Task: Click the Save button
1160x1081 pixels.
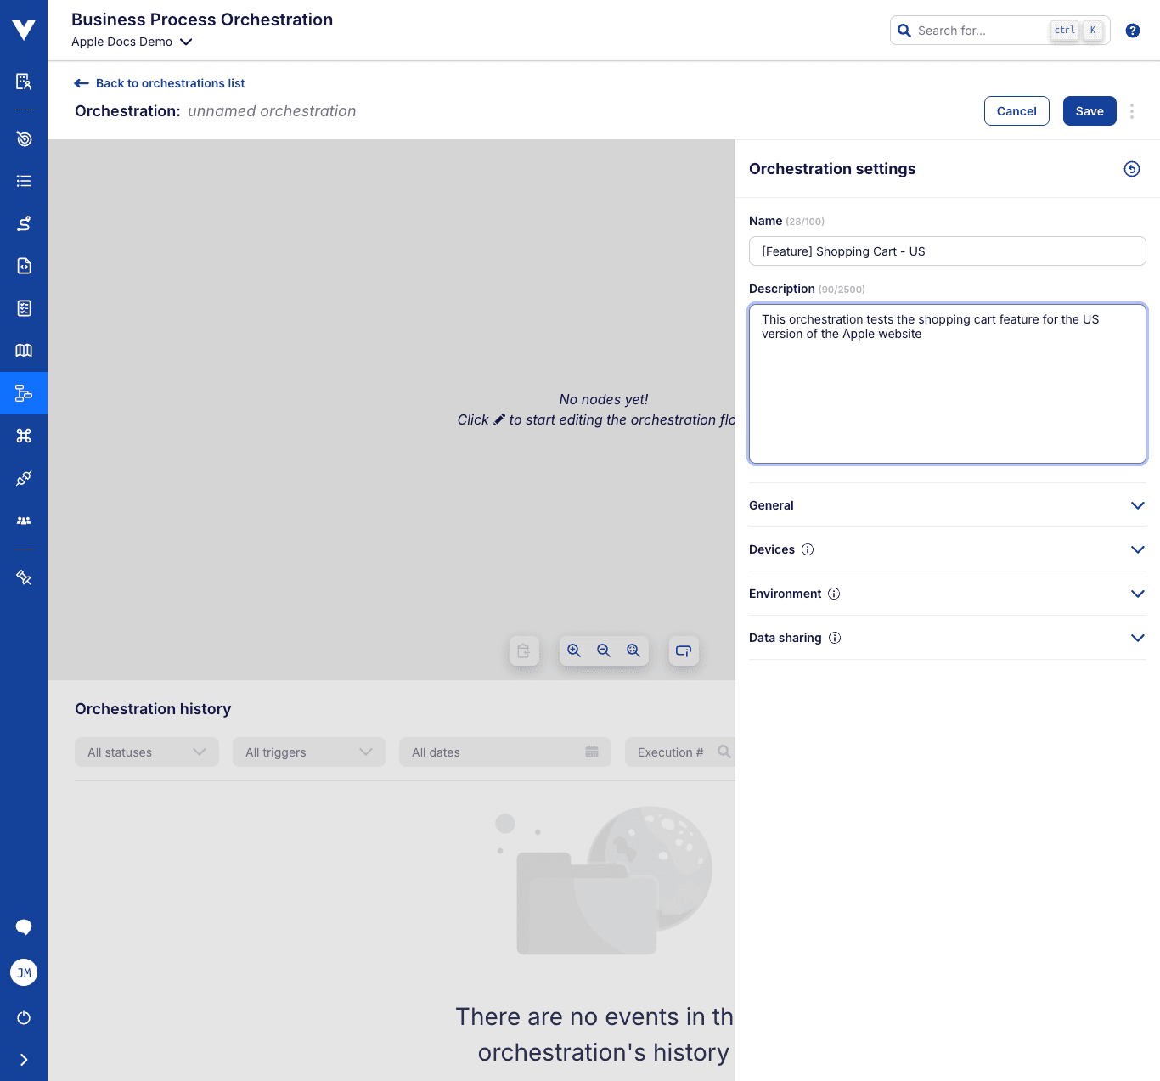Action: (1089, 111)
